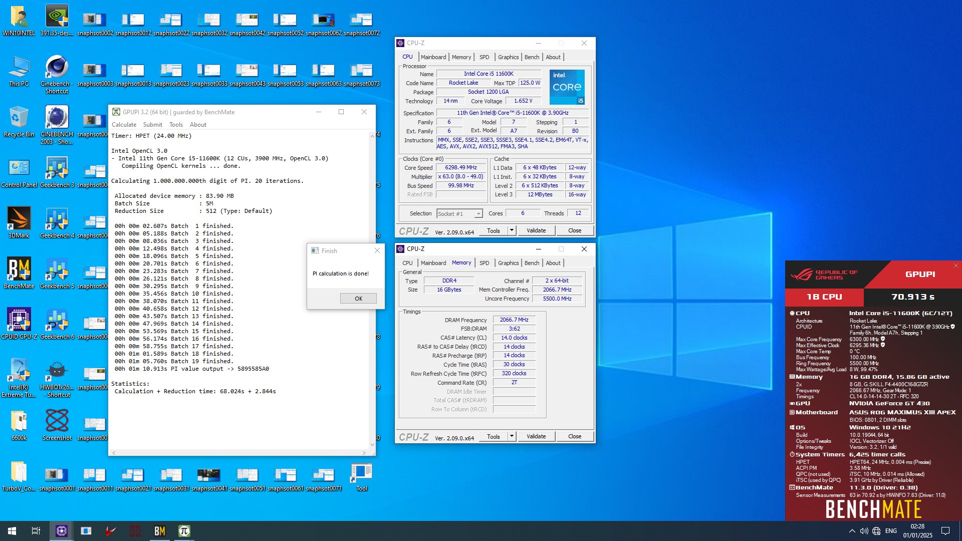
Task: Open the snaphsot0072 image file
Action: pyautogui.click(x=362, y=24)
